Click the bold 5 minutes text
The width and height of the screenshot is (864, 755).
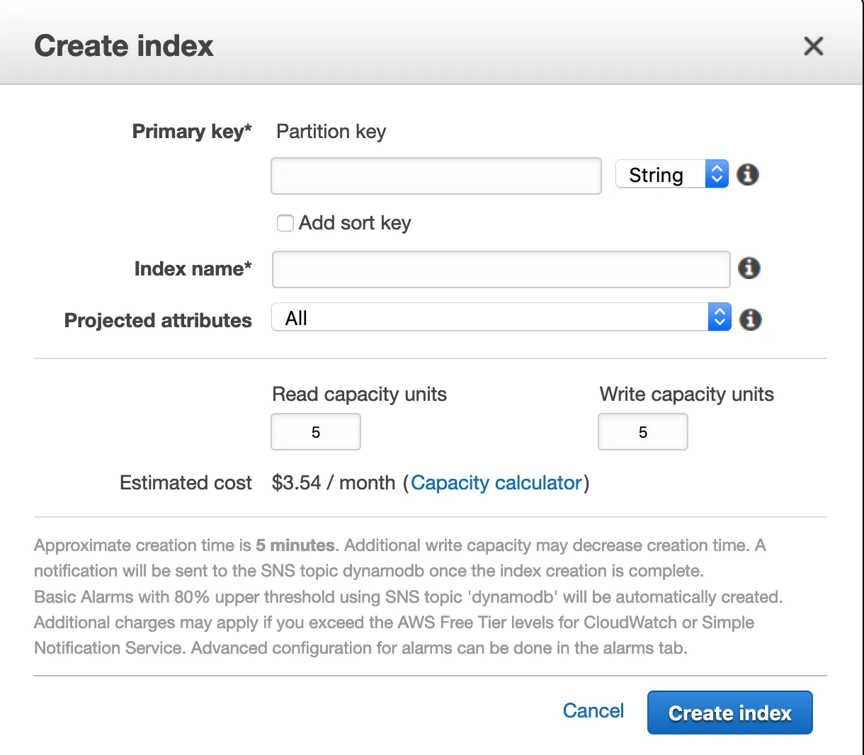tap(295, 545)
